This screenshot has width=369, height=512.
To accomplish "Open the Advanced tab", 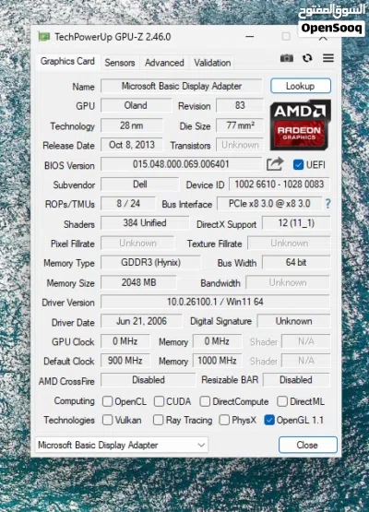I will click(x=164, y=63).
